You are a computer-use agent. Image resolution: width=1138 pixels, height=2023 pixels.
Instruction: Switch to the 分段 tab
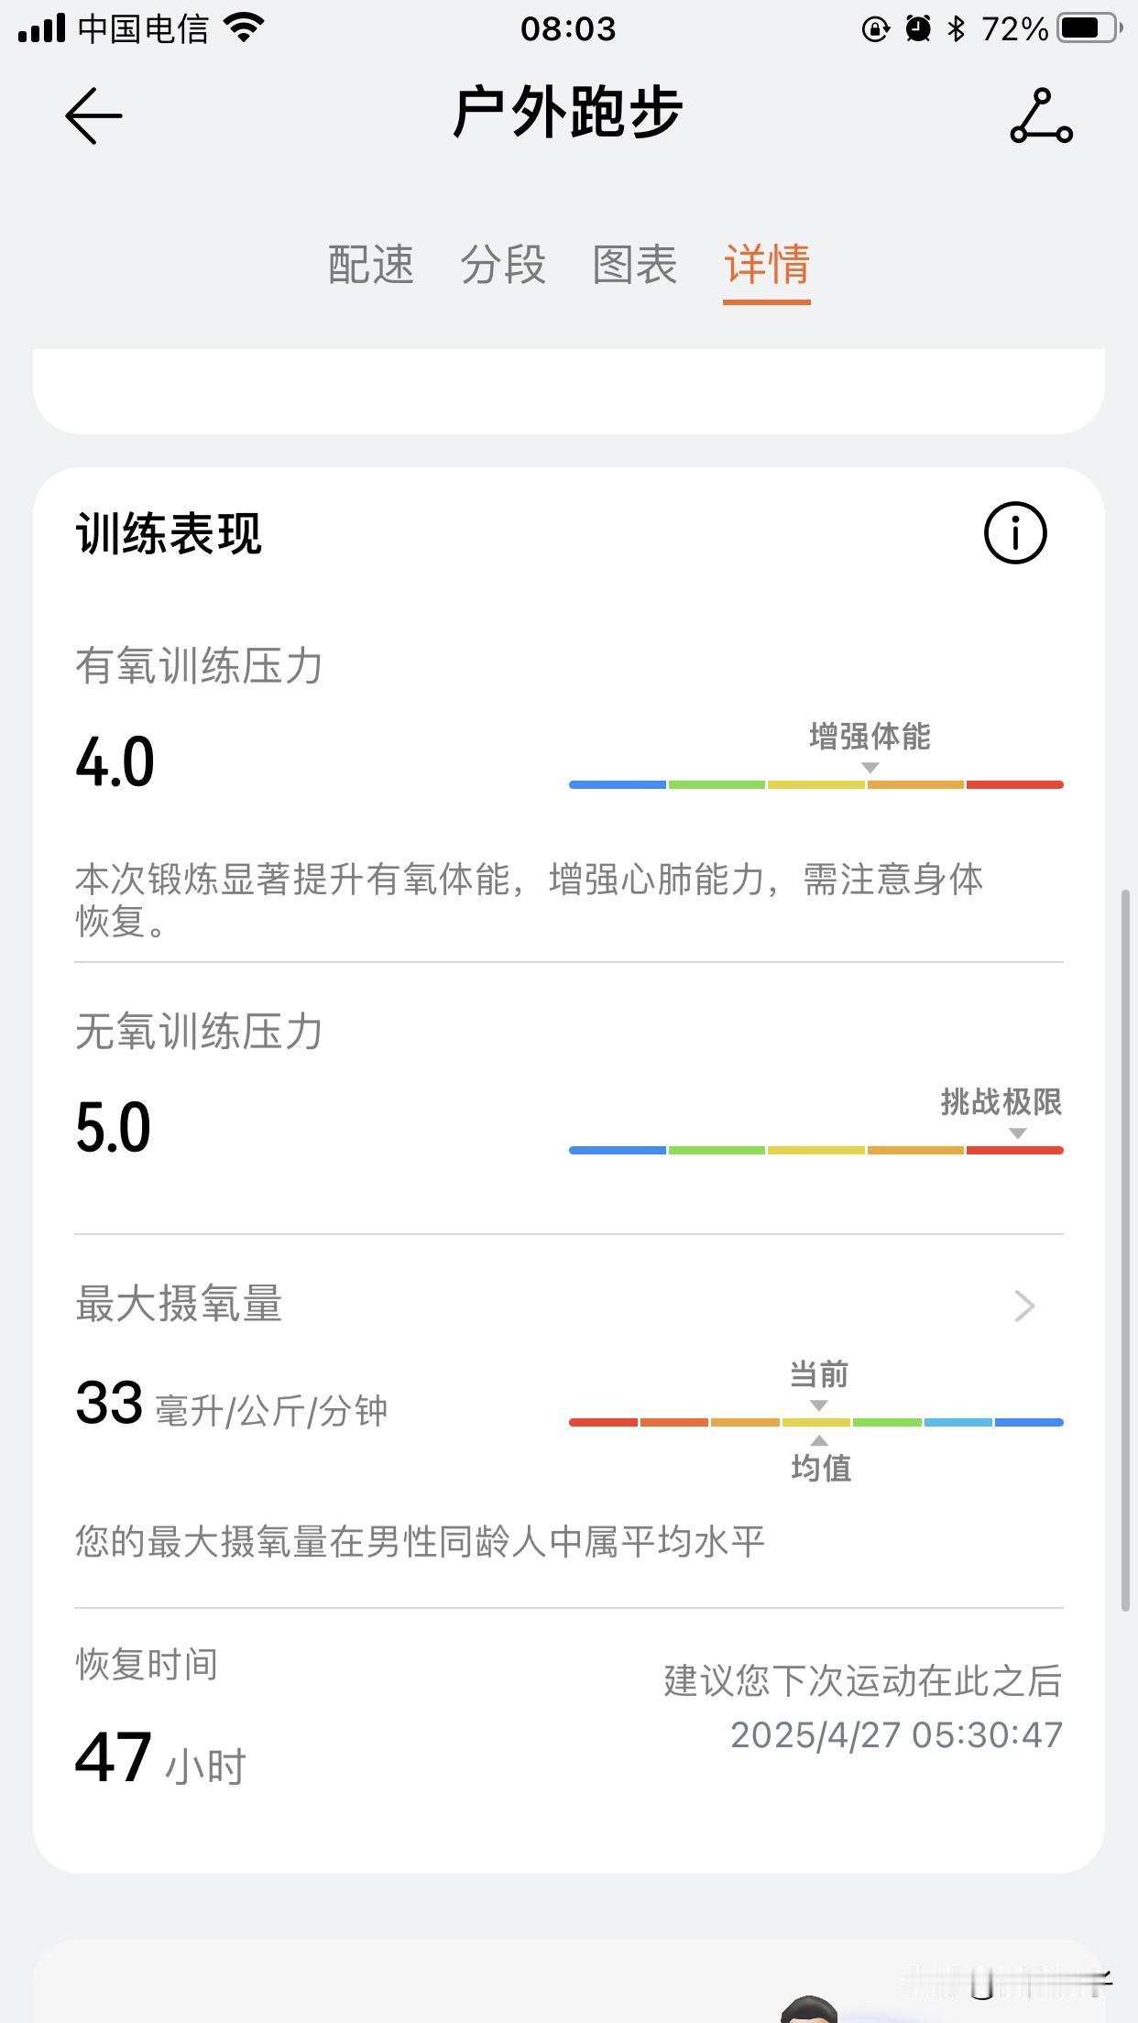point(503,265)
